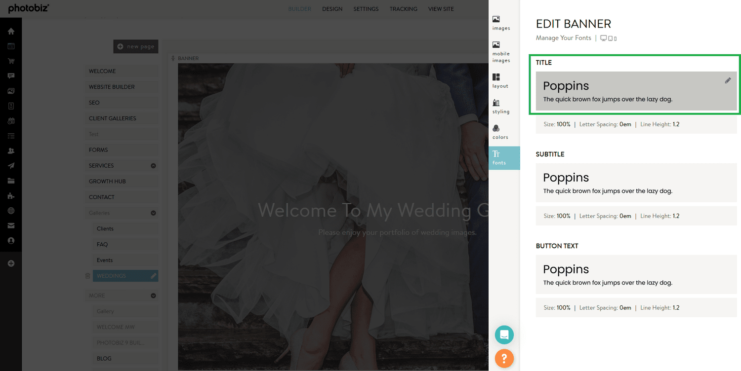
Task: Switch to mobile preview mode
Action: point(615,38)
